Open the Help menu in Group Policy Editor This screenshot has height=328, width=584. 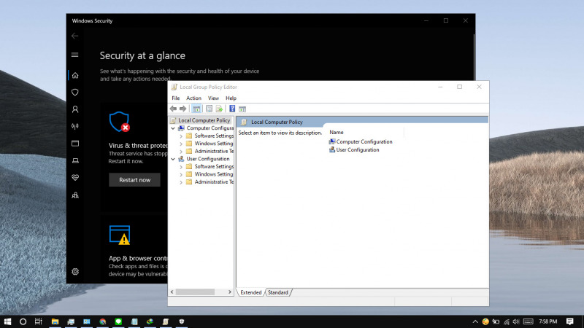[x=231, y=98]
